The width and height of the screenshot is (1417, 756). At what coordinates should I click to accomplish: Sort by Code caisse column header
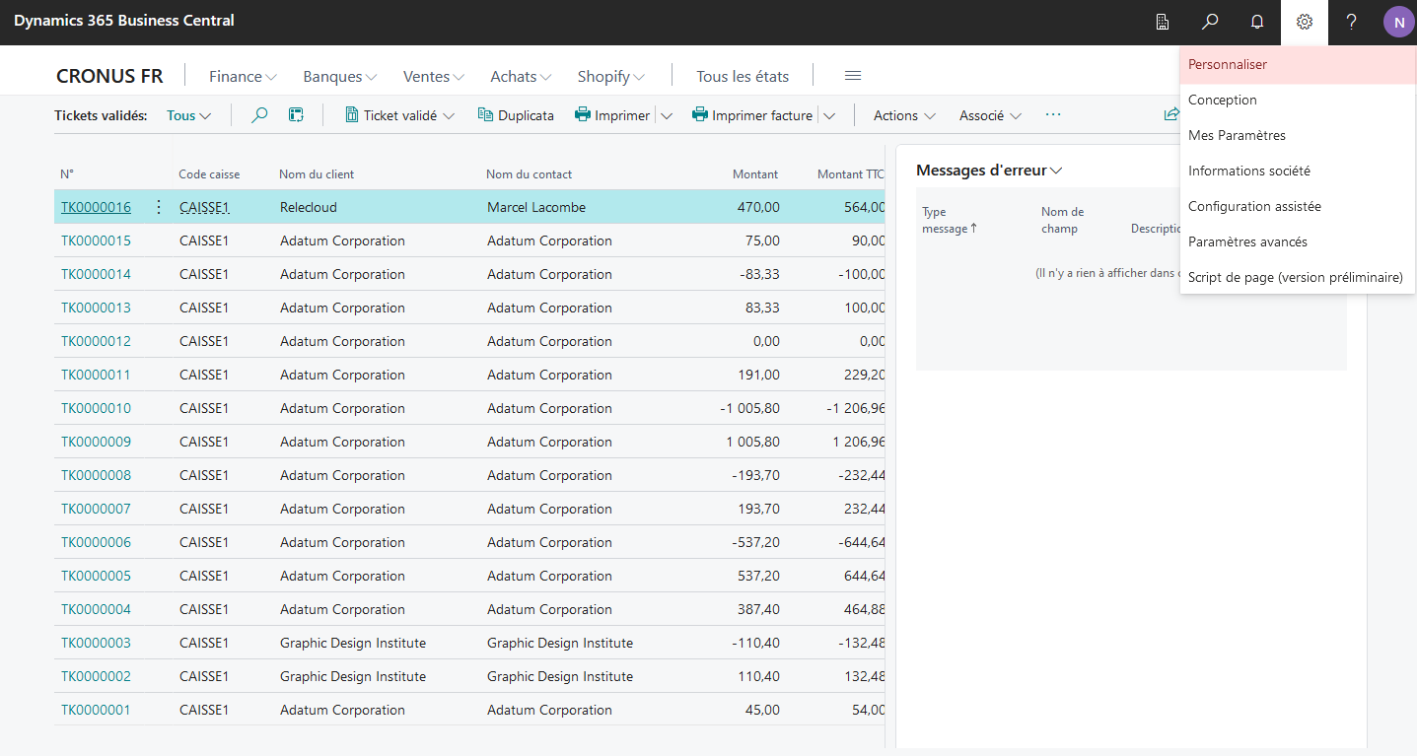point(209,174)
